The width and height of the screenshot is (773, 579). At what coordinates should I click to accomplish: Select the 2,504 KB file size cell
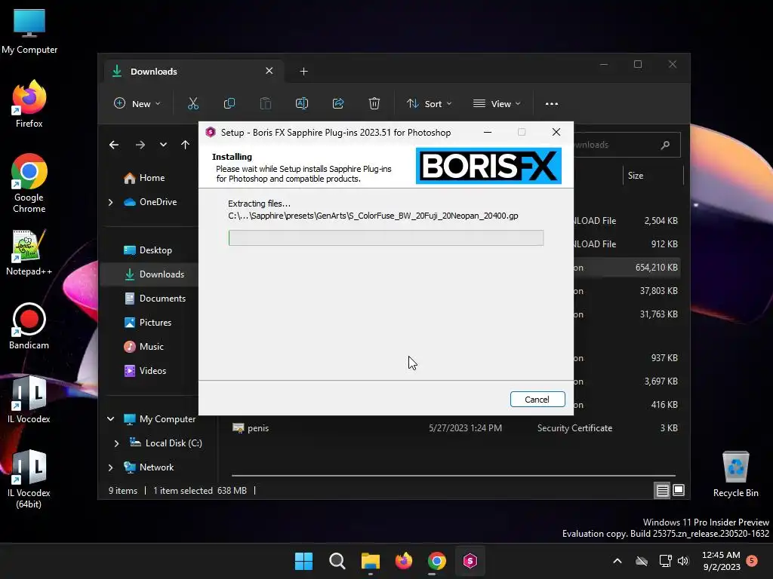pyautogui.click(x=661, y=221)
